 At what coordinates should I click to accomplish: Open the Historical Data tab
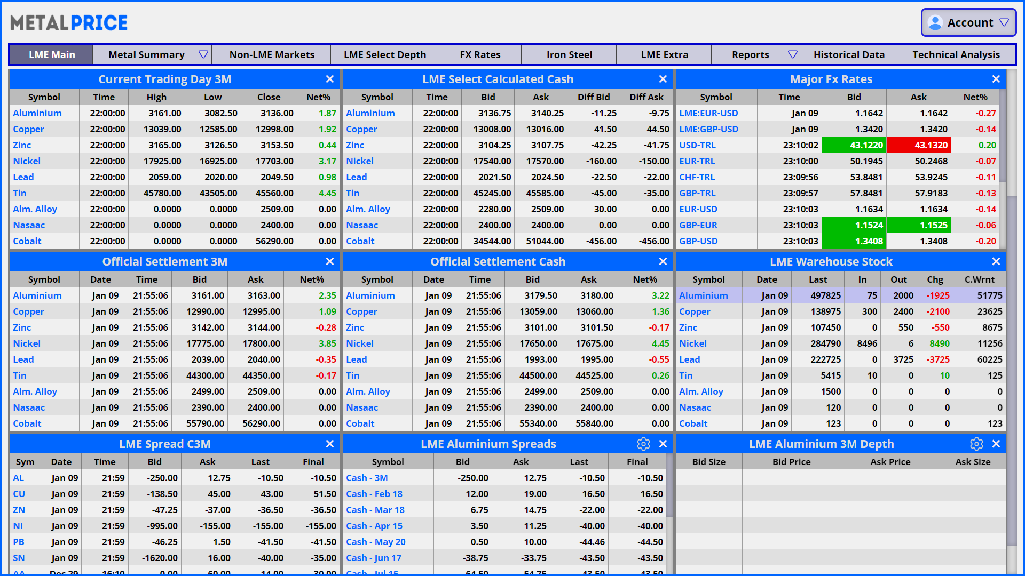coord(849,54)
